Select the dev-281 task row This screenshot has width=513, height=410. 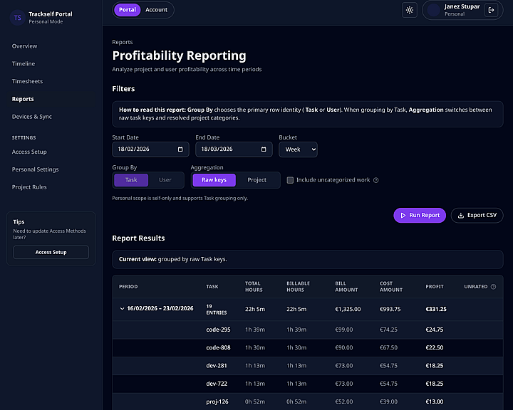pos(308,366)
